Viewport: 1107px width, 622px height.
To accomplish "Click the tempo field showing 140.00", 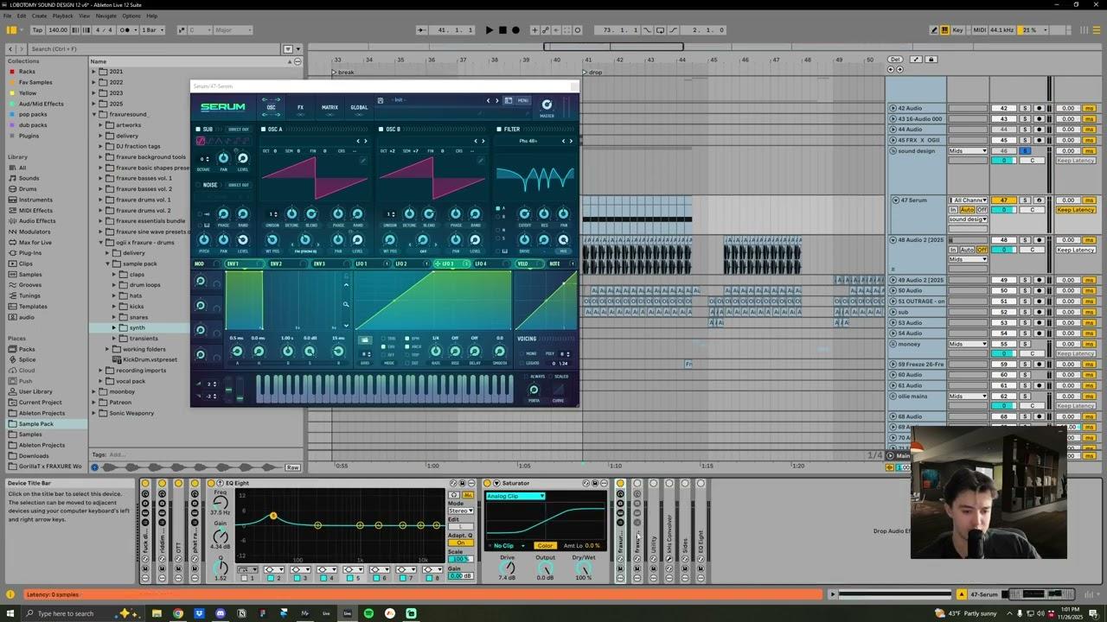I will (58, 30).
